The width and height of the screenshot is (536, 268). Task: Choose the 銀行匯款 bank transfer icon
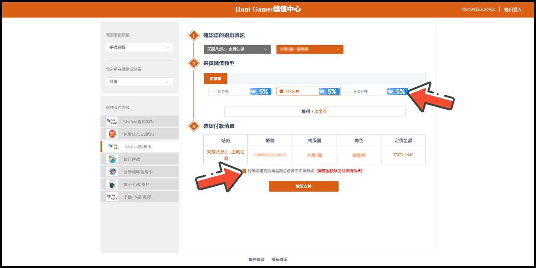coord(112,159)
